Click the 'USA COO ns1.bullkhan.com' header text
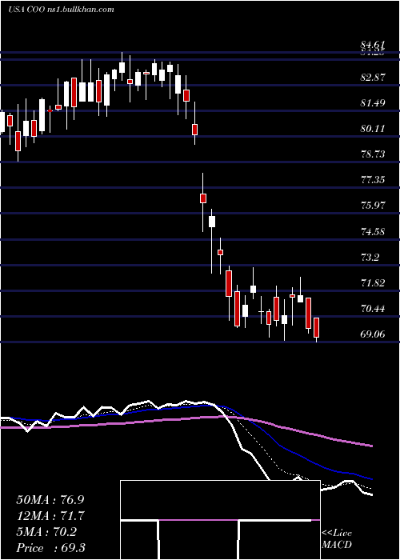This screenshot has height=560, width=400. (61, 10)
